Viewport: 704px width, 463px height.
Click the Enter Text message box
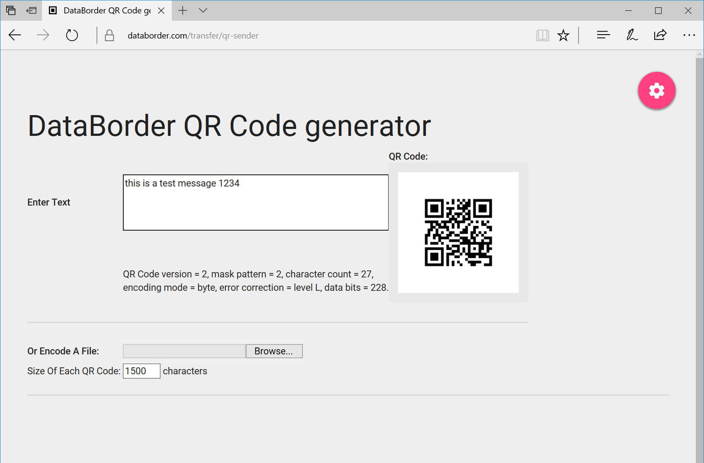coord(255,203)
